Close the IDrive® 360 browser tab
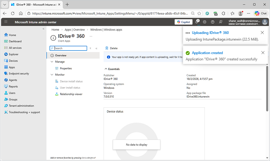Viewport: 270px width, 161px height. point(59,5)
